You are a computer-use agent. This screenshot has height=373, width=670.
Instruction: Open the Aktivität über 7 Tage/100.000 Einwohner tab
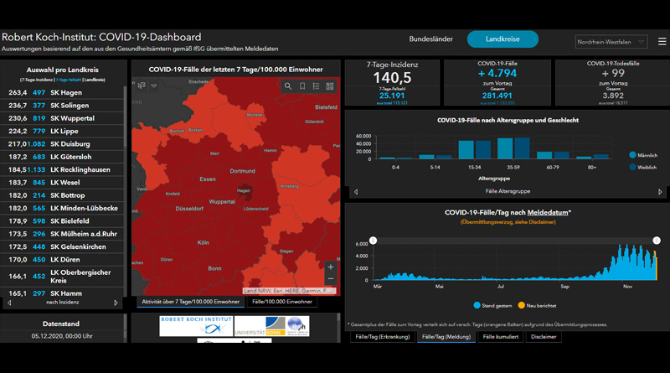point(191,302)
